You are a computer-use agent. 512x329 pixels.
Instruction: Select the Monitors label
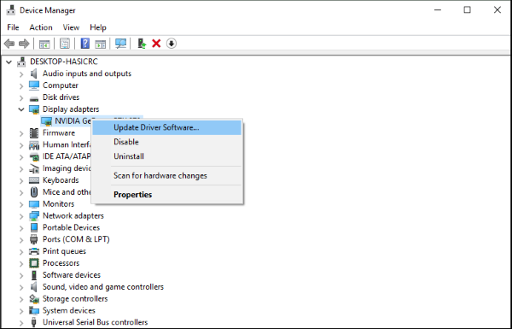pos(58,204)
